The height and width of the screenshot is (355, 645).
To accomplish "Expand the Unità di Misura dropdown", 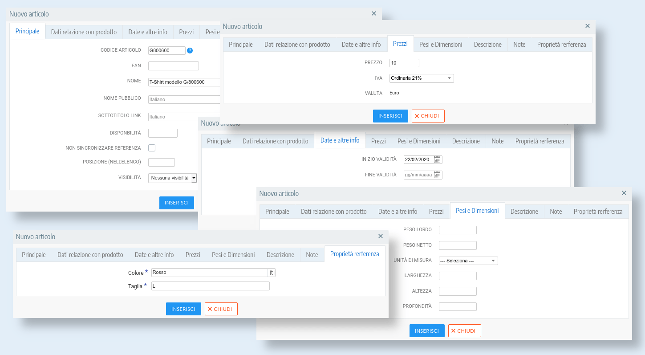I will tap(468, 261).
